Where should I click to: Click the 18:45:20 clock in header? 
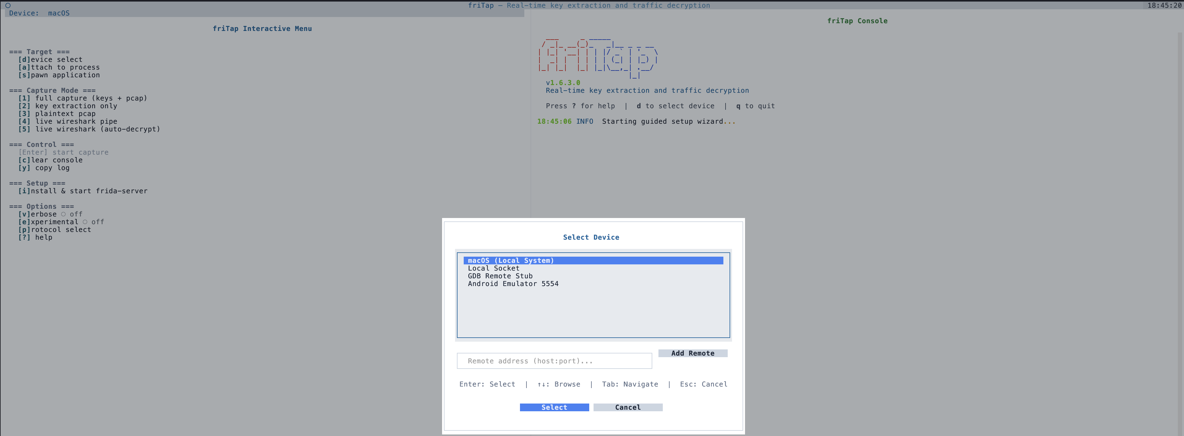coord(1164,6)
